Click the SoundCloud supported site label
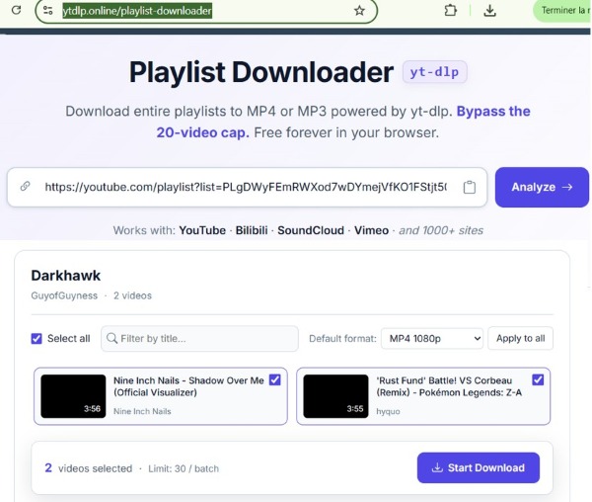The width and height of the screenshot is (592, 502). 311,230
